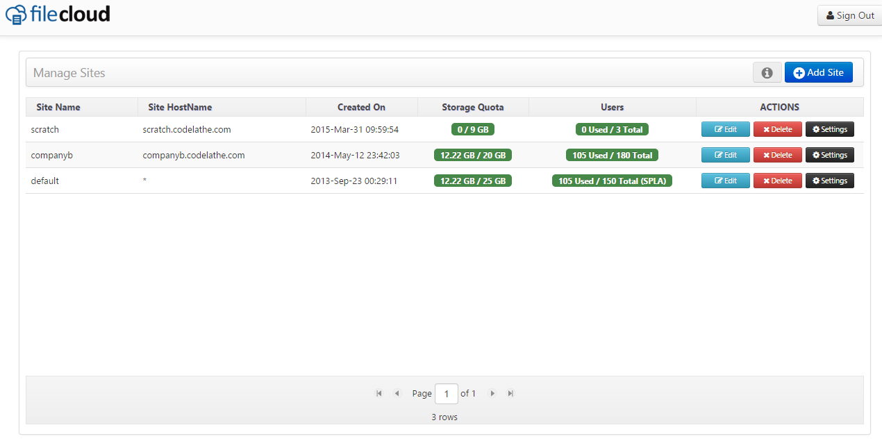Click '105 Used / 150 Total (SPLA)' badge
882x441 pixels.
coord(613,181)
